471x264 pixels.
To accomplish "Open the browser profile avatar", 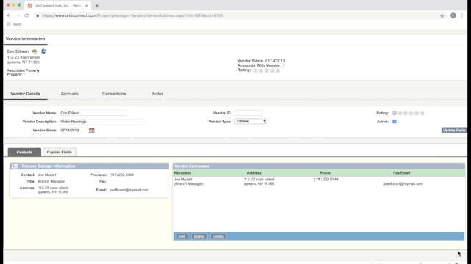I will click(x=453, y=15).
